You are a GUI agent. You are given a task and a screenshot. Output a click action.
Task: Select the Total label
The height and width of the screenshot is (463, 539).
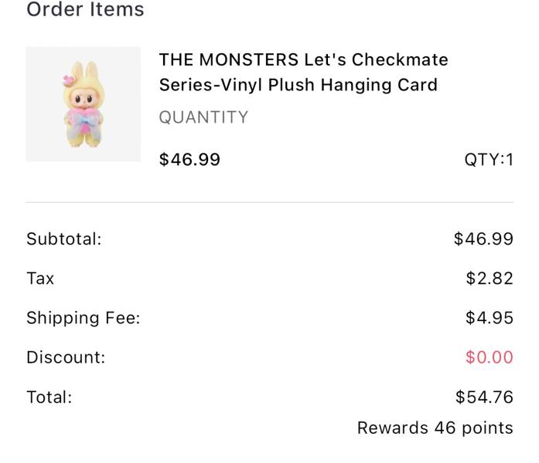[x=49, y=397]
